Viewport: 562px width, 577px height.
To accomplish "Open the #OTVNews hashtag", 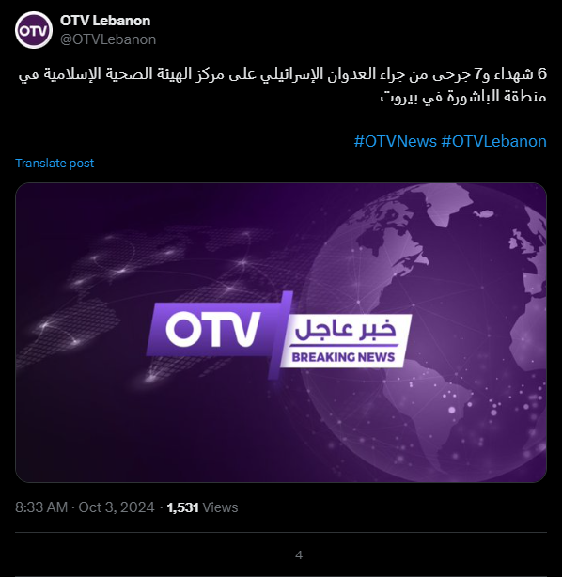I will [x=396, y=141].
